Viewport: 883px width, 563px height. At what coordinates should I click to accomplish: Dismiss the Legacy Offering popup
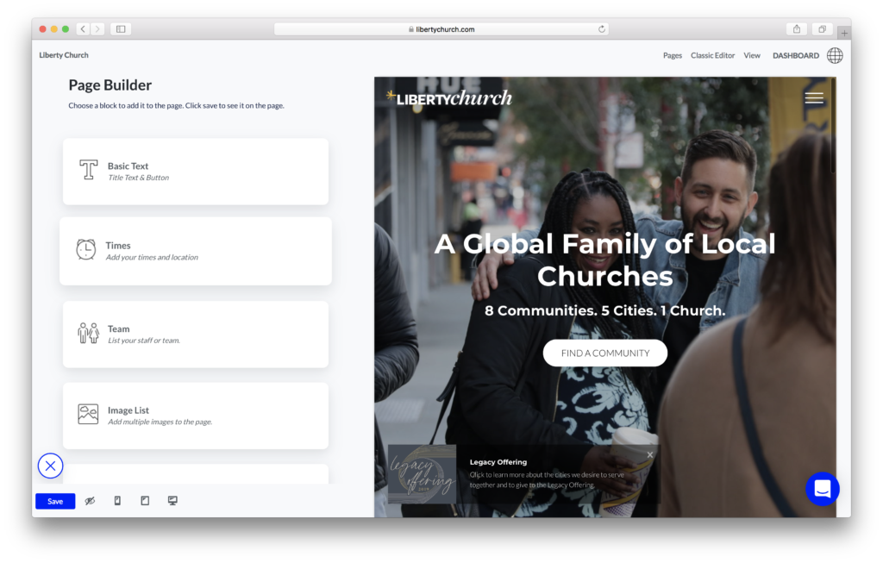point(650,454)
